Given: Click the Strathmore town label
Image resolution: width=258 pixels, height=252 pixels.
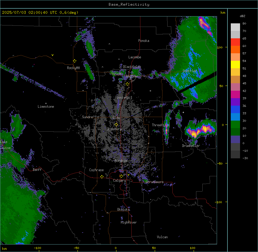Looking at the screenshot, I should click(x=154, y=182).
